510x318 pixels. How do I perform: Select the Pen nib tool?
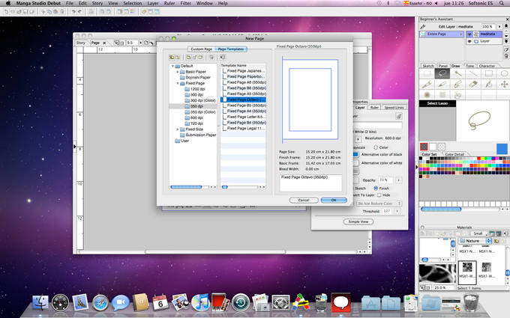coord(427,85)
